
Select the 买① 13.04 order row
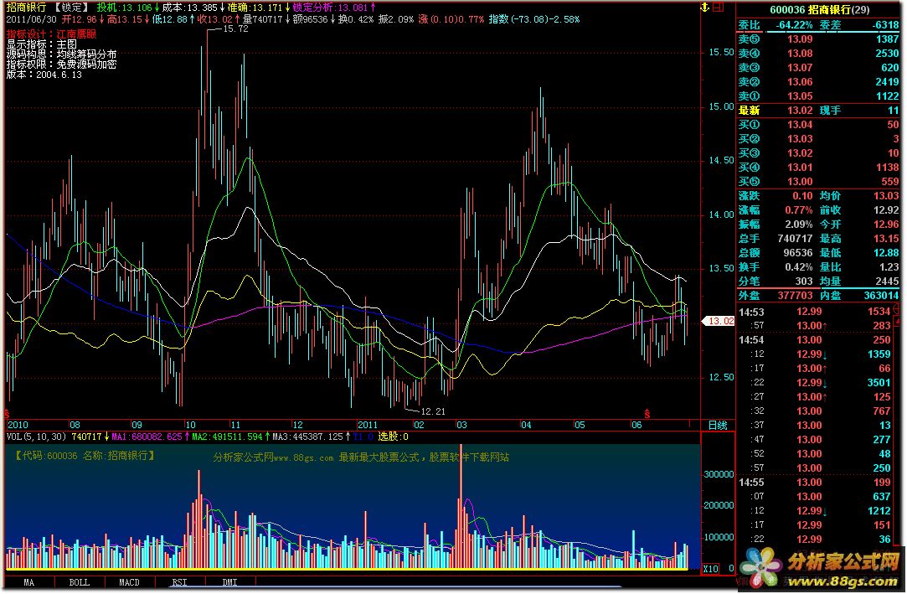pyautogui.click(x=818, y=125)
